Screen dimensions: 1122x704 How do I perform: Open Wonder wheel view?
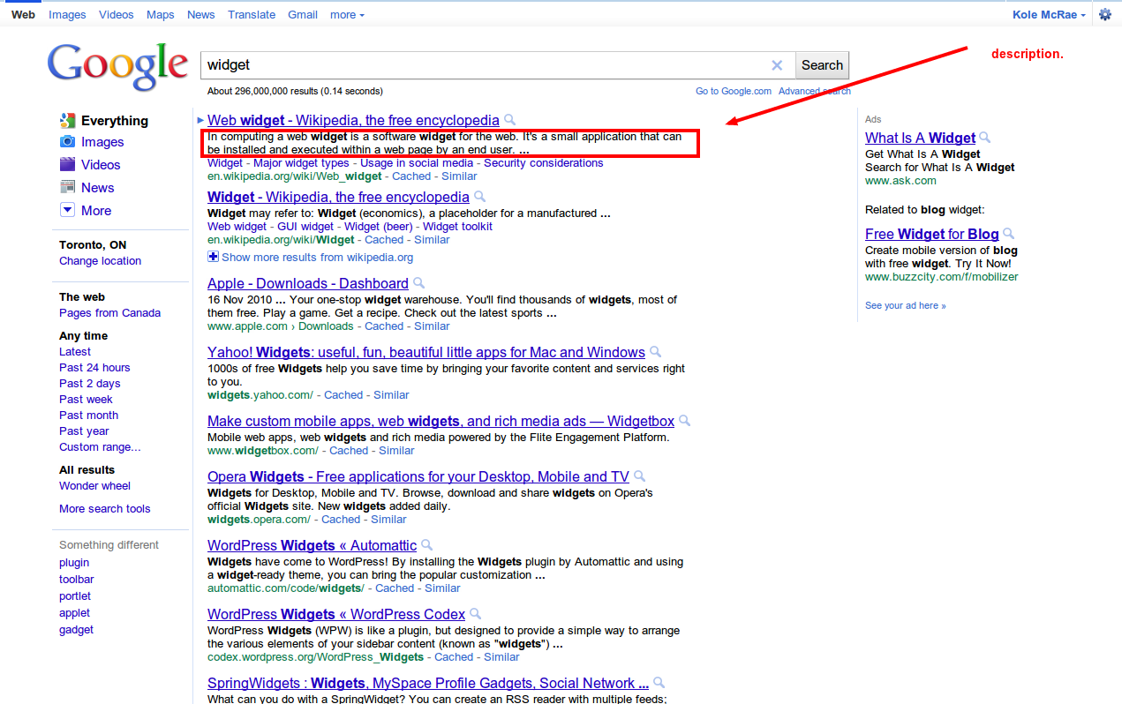[94, 485]
